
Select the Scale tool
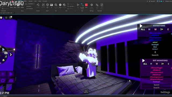tap(19, 6)
